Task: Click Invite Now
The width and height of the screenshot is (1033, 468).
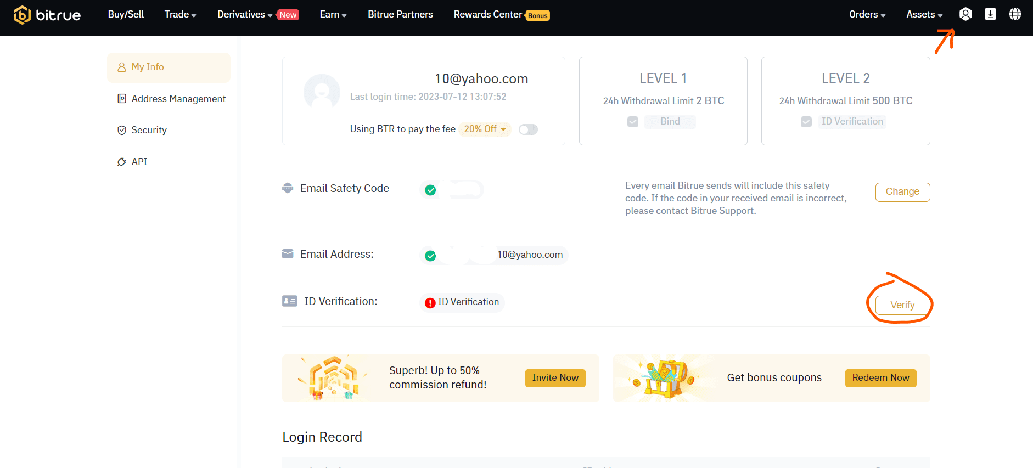Action: [555, 378]
